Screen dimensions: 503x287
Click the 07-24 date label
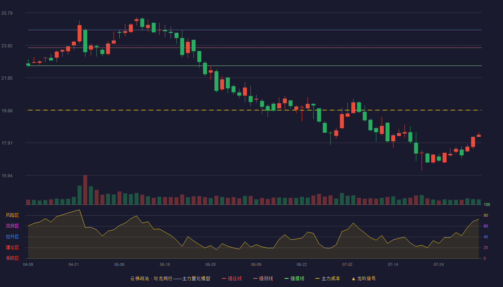pyautogui.click(x=439, y=264)
